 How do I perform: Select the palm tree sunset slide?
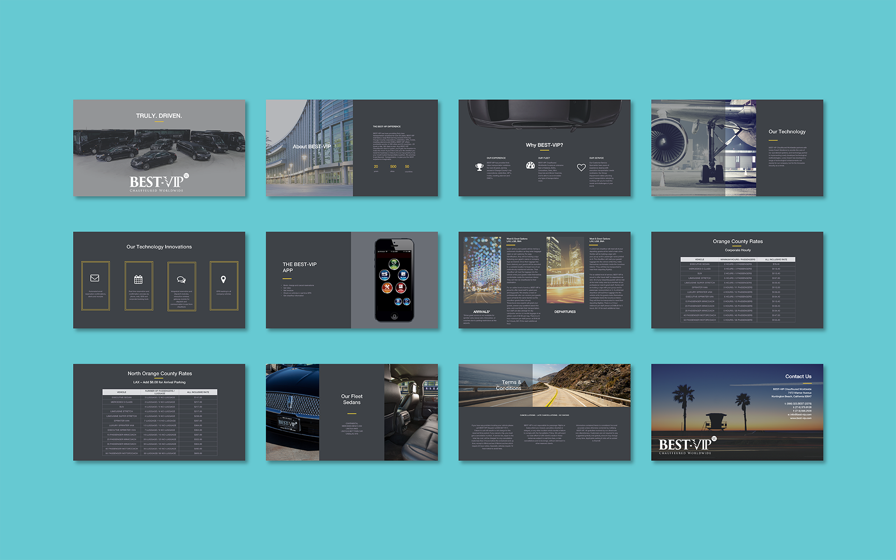(737, 413)
